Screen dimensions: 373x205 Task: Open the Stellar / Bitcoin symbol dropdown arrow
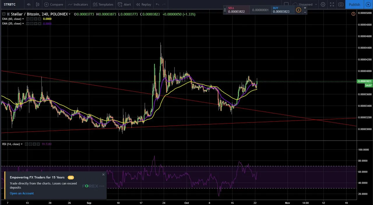pyautogui.click(x=70, y=14)
